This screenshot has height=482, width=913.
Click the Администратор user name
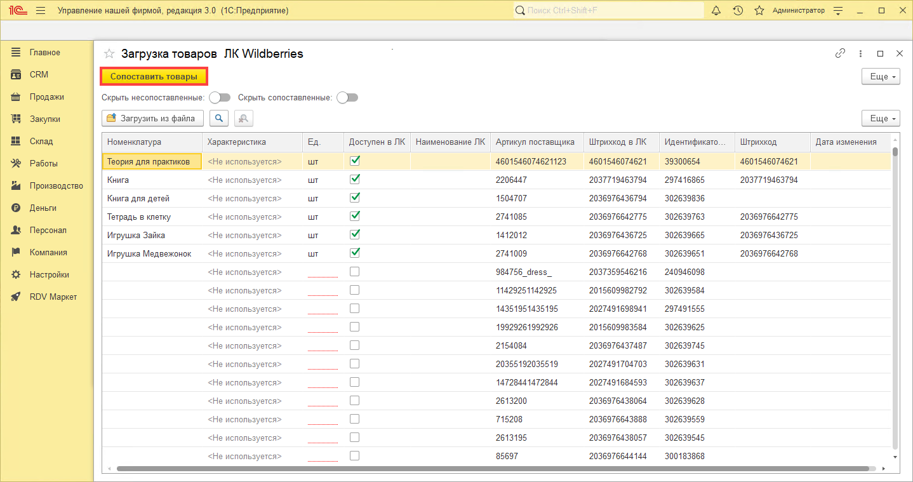click(799, 11)
